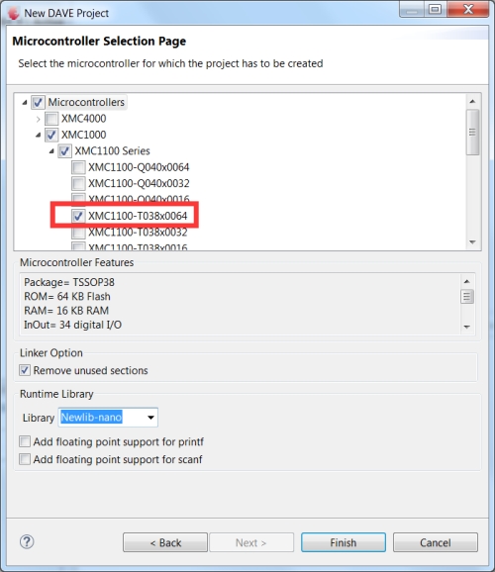Collapse the XMC1000 tree node
495x572 pixels.
pos(38,135)
